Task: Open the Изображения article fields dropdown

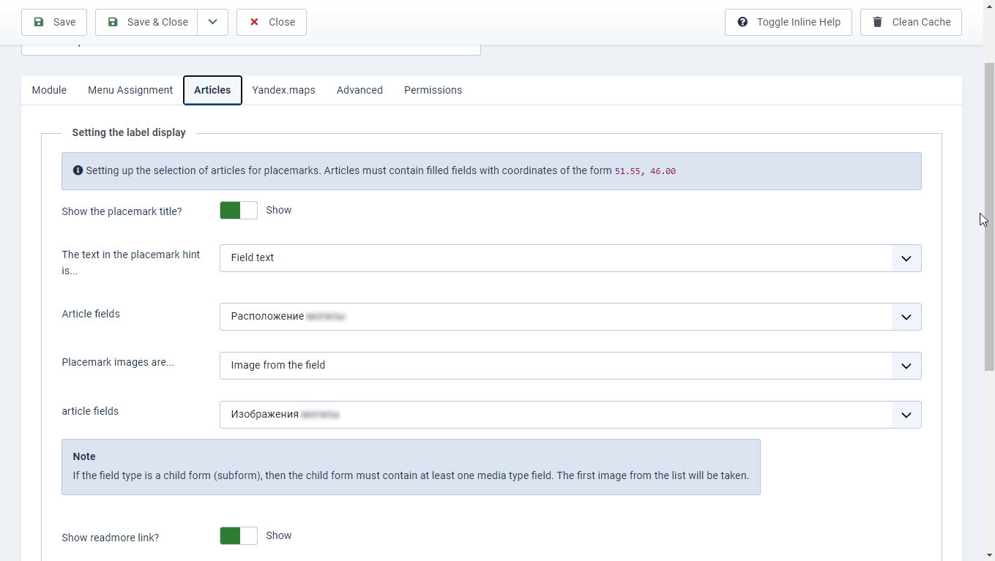Action: (x=570, y=415)
